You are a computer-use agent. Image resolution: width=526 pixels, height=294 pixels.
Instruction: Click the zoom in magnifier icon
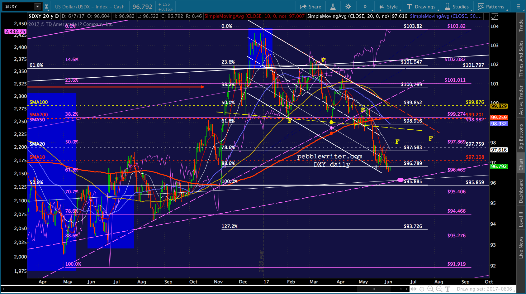click(430, 289)
